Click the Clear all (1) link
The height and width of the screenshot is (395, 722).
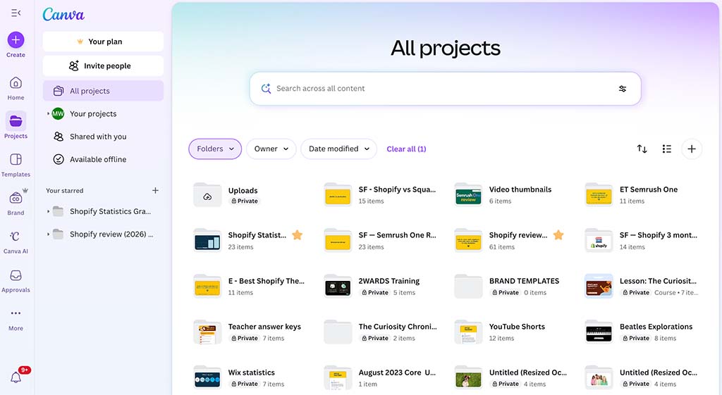406,149
